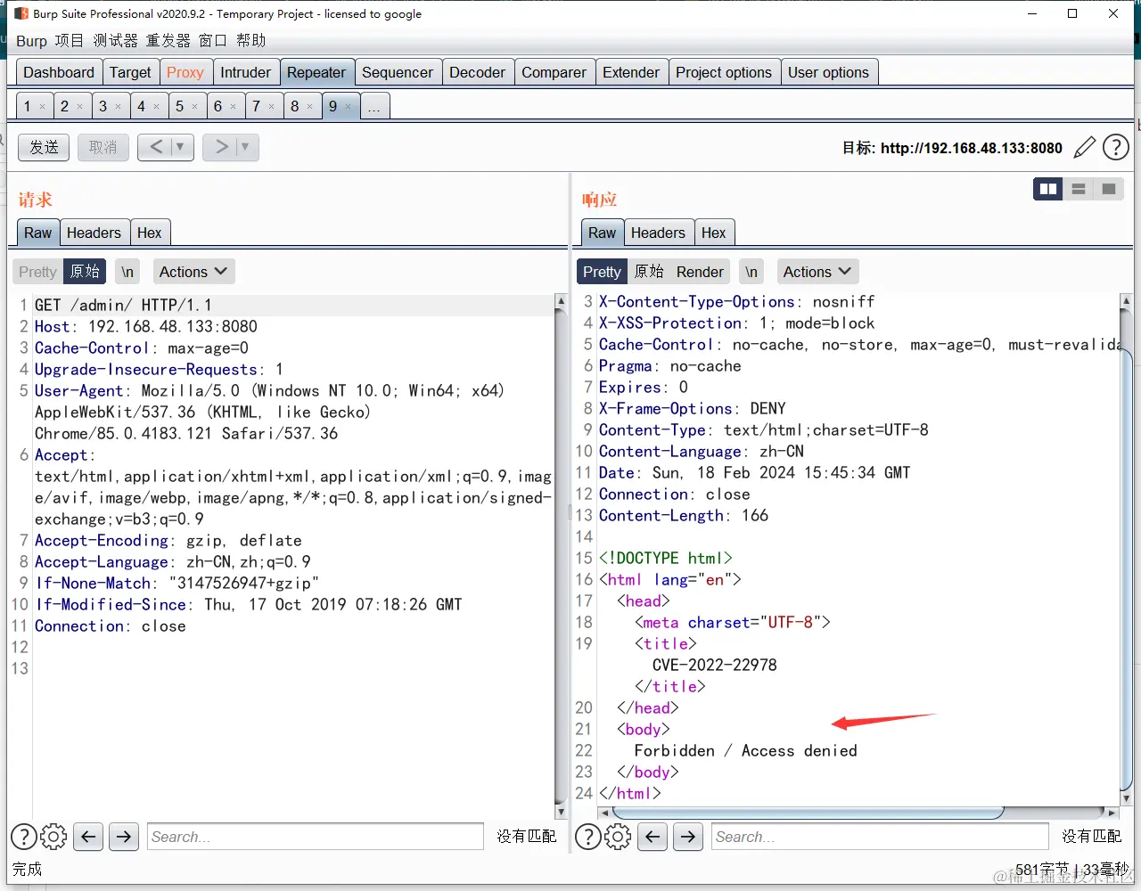This screenshot has height=891, width=1141.
Task: Select top-bottom stacked layout icon
Action: click(x=1079, y=189)
